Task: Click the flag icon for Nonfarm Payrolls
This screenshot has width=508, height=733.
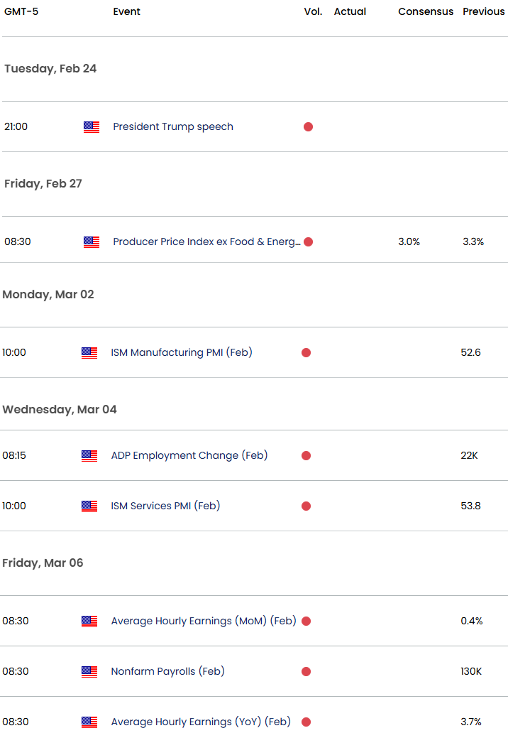Action: [89, 672]
